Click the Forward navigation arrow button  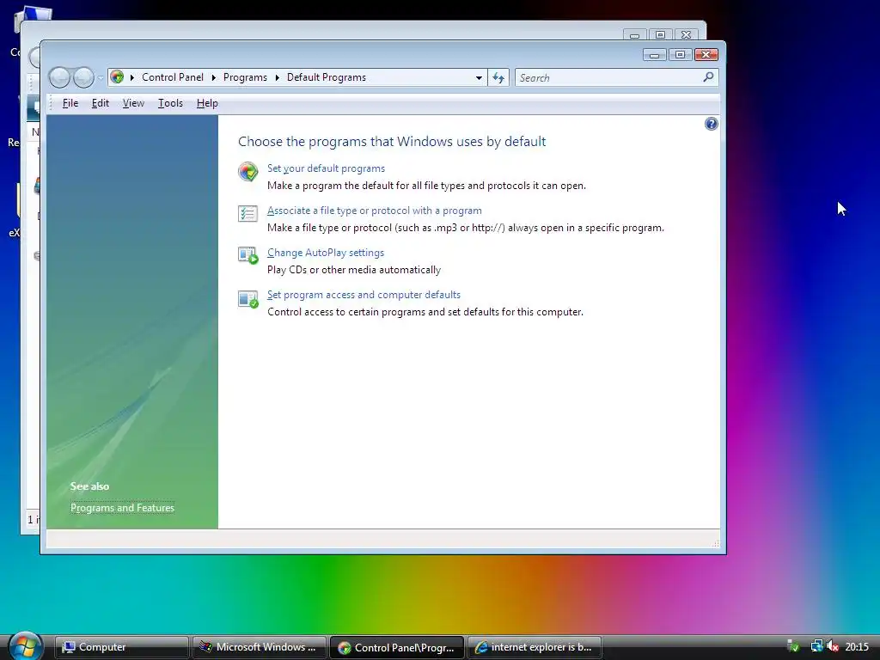tap(83, 77)
